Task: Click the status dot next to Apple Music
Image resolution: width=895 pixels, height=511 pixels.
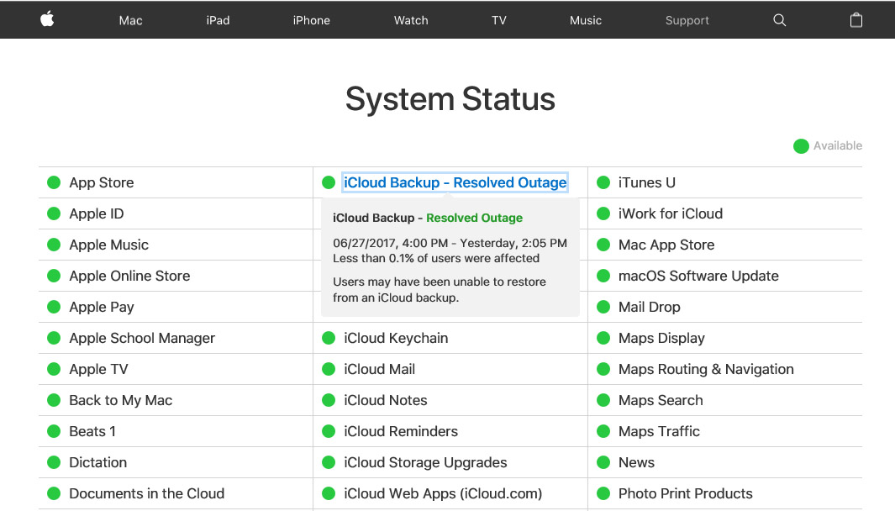Action: click(x=54, y=245)
